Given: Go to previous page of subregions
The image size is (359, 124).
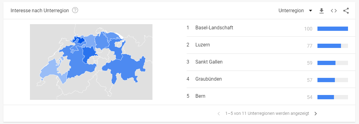Looking at the screenshot, I should 219,114.
